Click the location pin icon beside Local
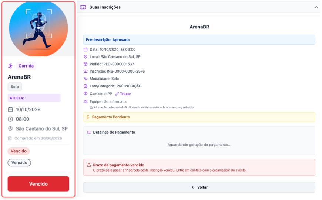This screenshot has width=322, height=200. [85, 57]
